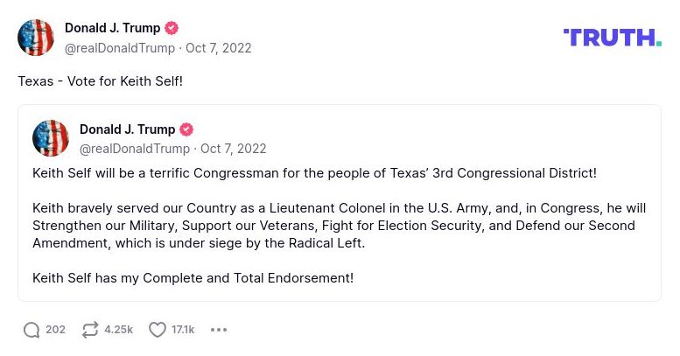Open top Donald J. Trump display name
680x356 pixels.
pyautogui.click(x=112, y=28)
